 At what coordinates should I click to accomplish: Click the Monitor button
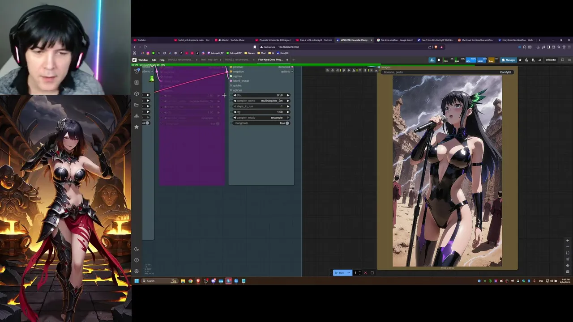[551, 60]
